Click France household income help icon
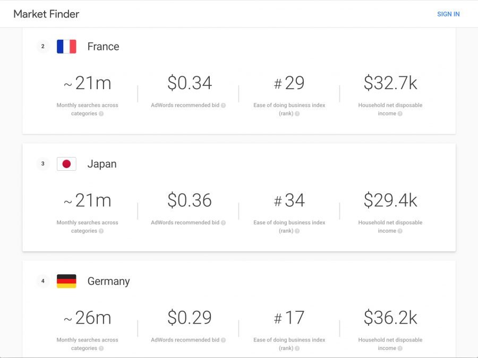This screenshot has width=478, height=358. pos(400,113)
